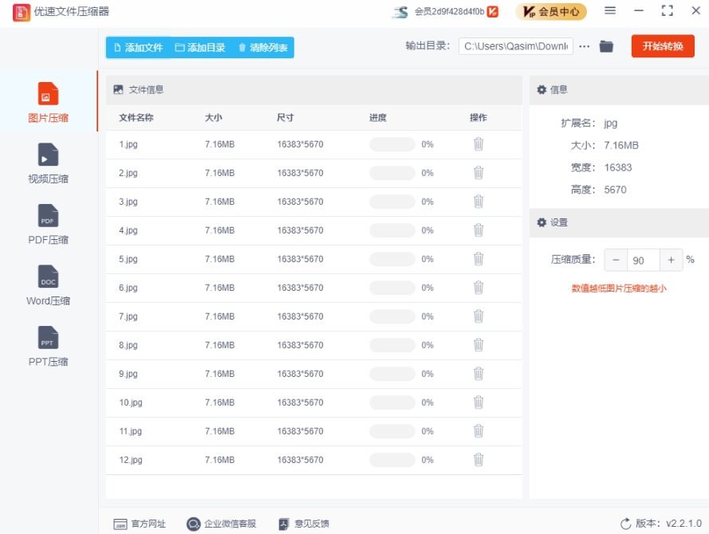The image size is (709, 534).
Task: Increase compression quality with plus button
Action: click(x=671, y=260)
